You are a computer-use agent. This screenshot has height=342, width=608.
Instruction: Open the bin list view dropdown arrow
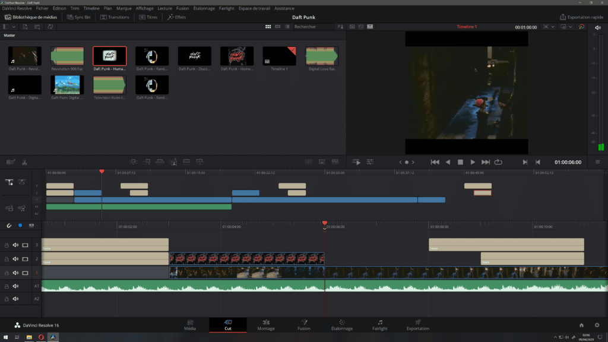[x=14, y=27]
